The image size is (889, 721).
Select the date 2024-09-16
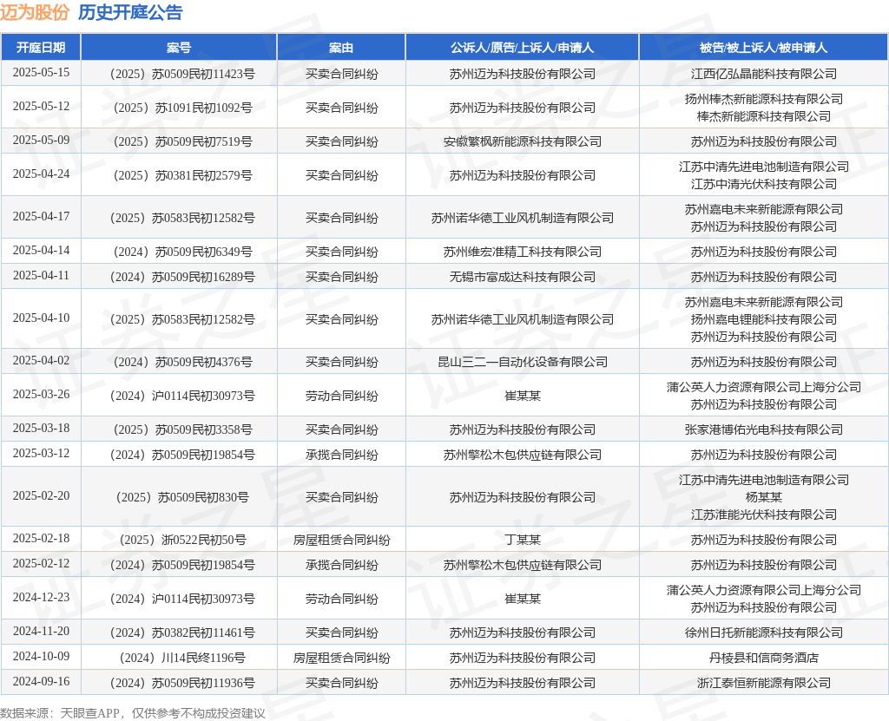tap(41, 682)
